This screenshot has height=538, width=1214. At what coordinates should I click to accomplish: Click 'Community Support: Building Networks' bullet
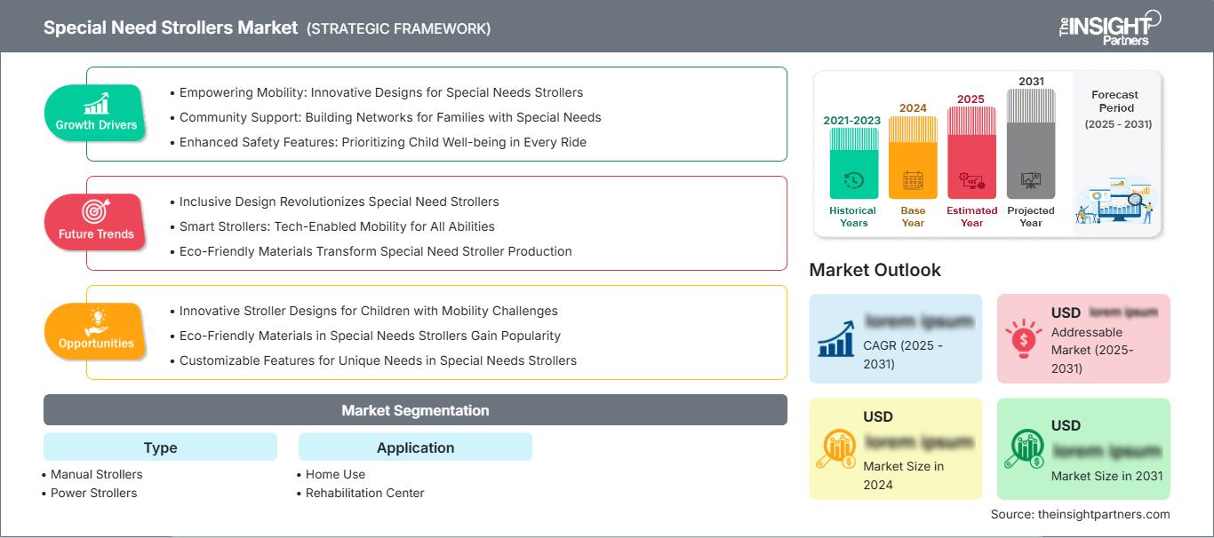pos(385,117)
